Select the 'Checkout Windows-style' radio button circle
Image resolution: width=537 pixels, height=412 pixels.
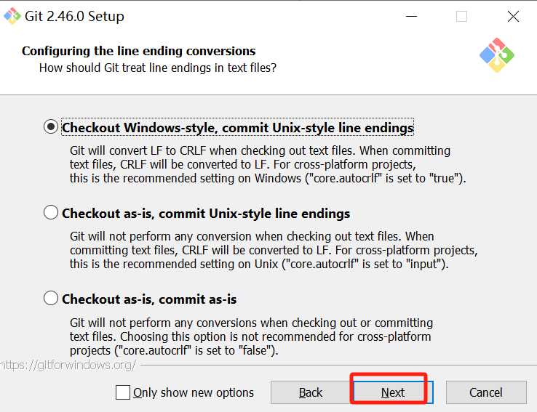[51, 127]
